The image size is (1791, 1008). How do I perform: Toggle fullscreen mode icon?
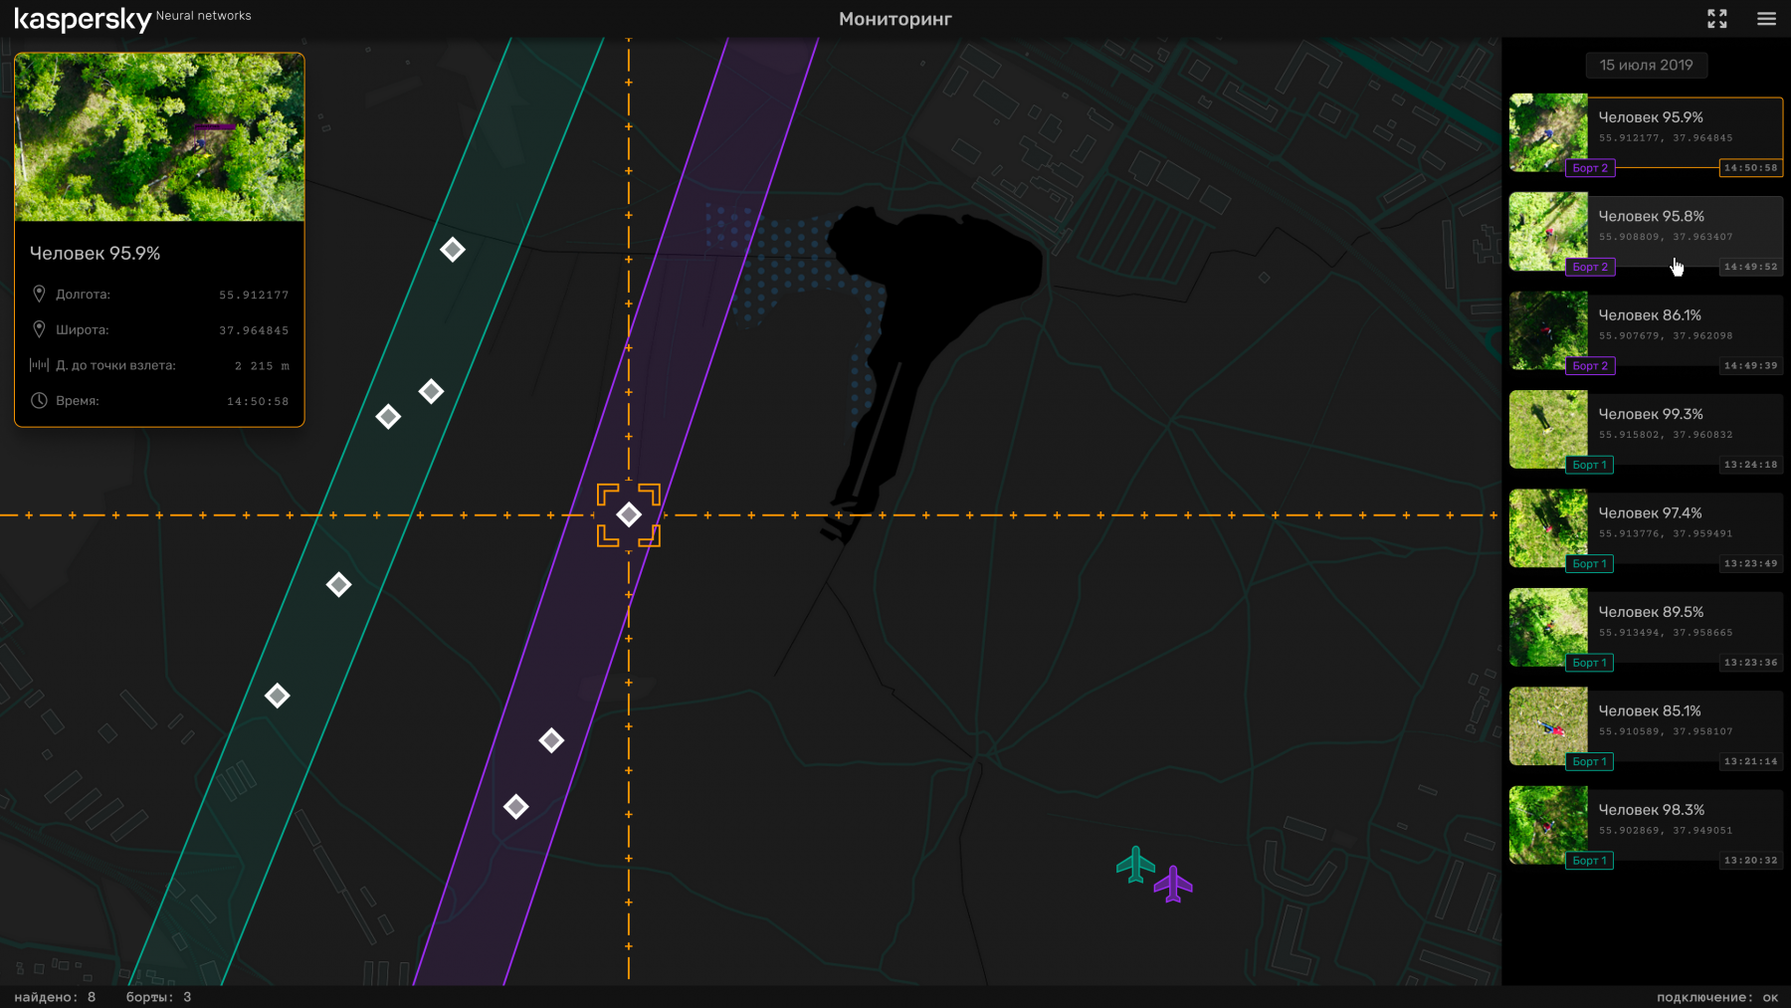(x=1716, y=19)
